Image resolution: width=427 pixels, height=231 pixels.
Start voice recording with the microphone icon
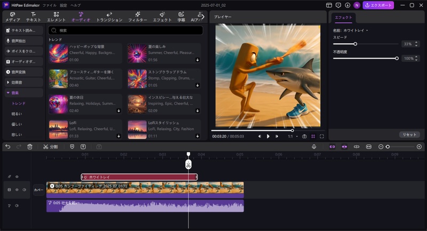(314, 147)
